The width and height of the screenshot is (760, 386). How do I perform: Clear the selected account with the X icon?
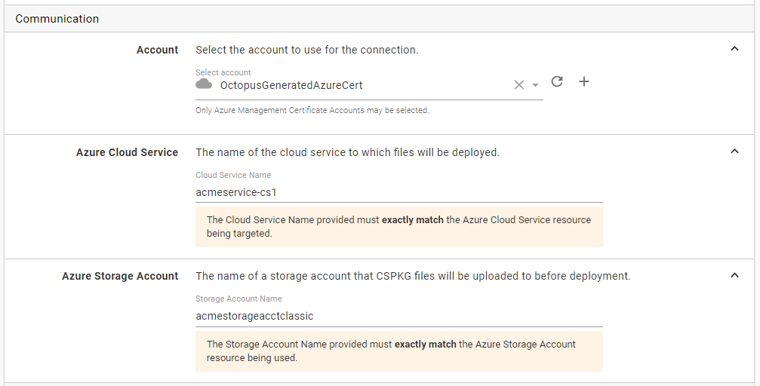[518, 85]
